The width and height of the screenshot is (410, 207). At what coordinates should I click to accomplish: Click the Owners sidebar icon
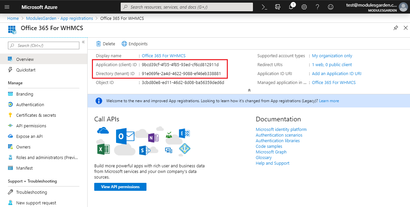[x=10, y=147]
